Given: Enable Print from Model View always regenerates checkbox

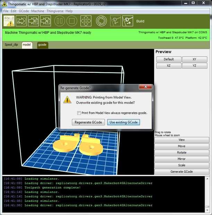Looking at the screenshot, I should [79, 113].
